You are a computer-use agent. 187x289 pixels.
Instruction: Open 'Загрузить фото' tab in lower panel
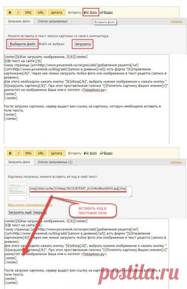[19, 162]
